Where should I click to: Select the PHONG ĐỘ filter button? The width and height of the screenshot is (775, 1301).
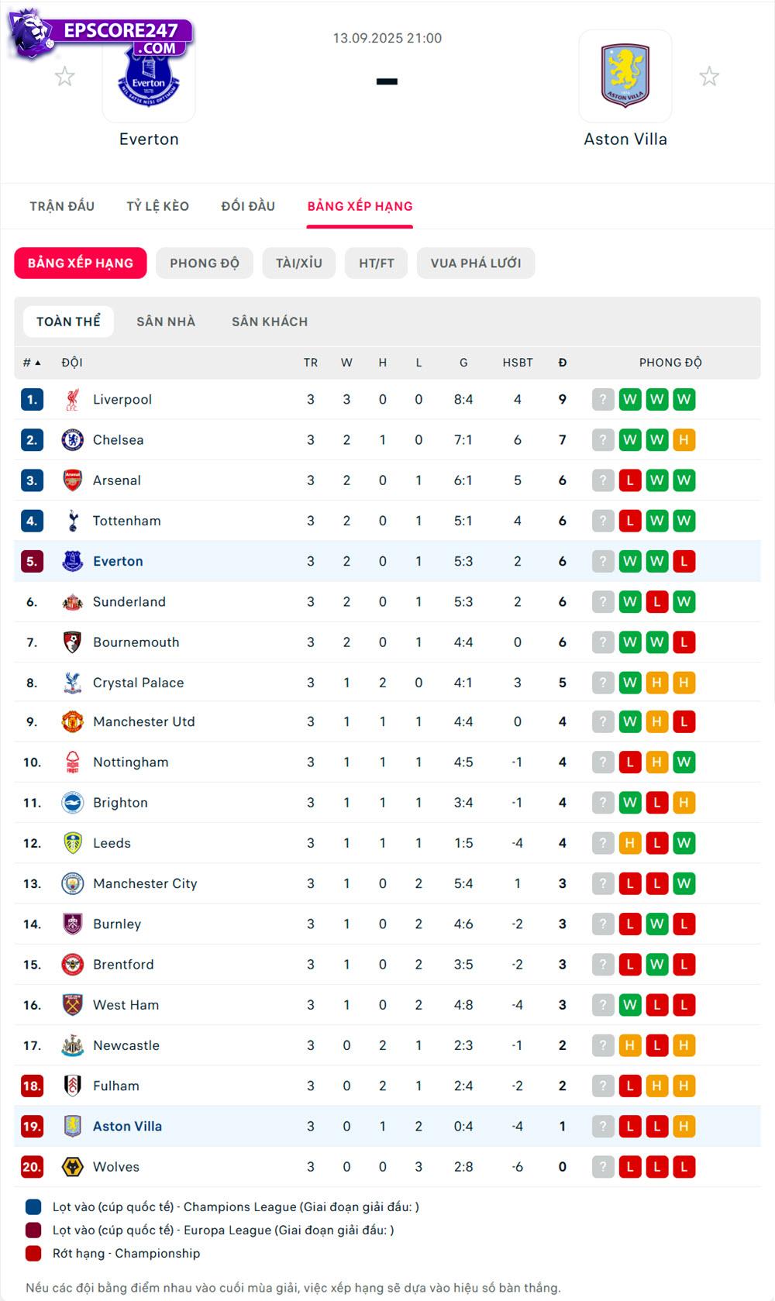click(x=205, y=263)
